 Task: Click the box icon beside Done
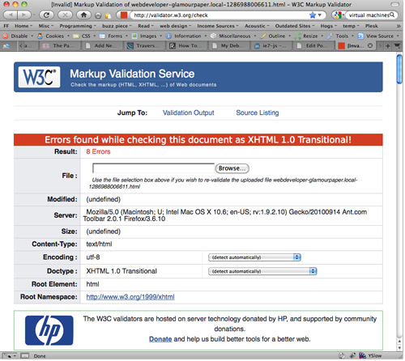[25, 356]
